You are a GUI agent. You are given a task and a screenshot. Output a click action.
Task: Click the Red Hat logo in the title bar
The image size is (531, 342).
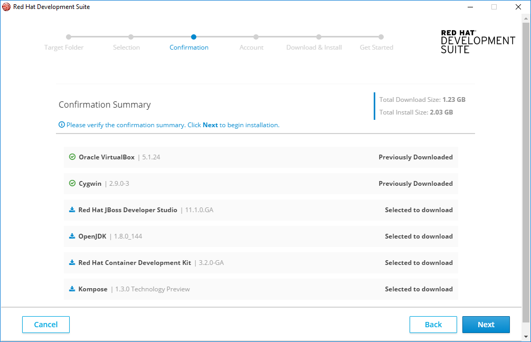[x=7, y=7]
